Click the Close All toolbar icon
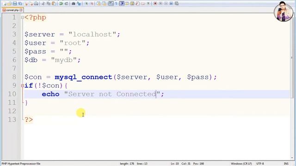 tap(31, 4)
